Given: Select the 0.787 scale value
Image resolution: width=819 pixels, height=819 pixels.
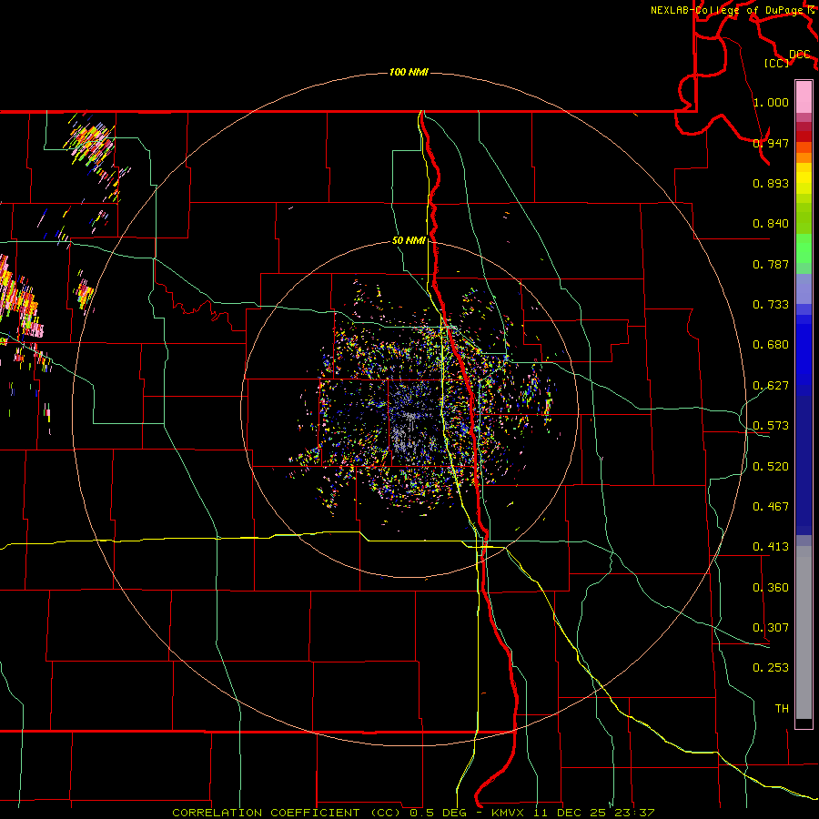Looking at the screenshot, I should click(771, 264).
